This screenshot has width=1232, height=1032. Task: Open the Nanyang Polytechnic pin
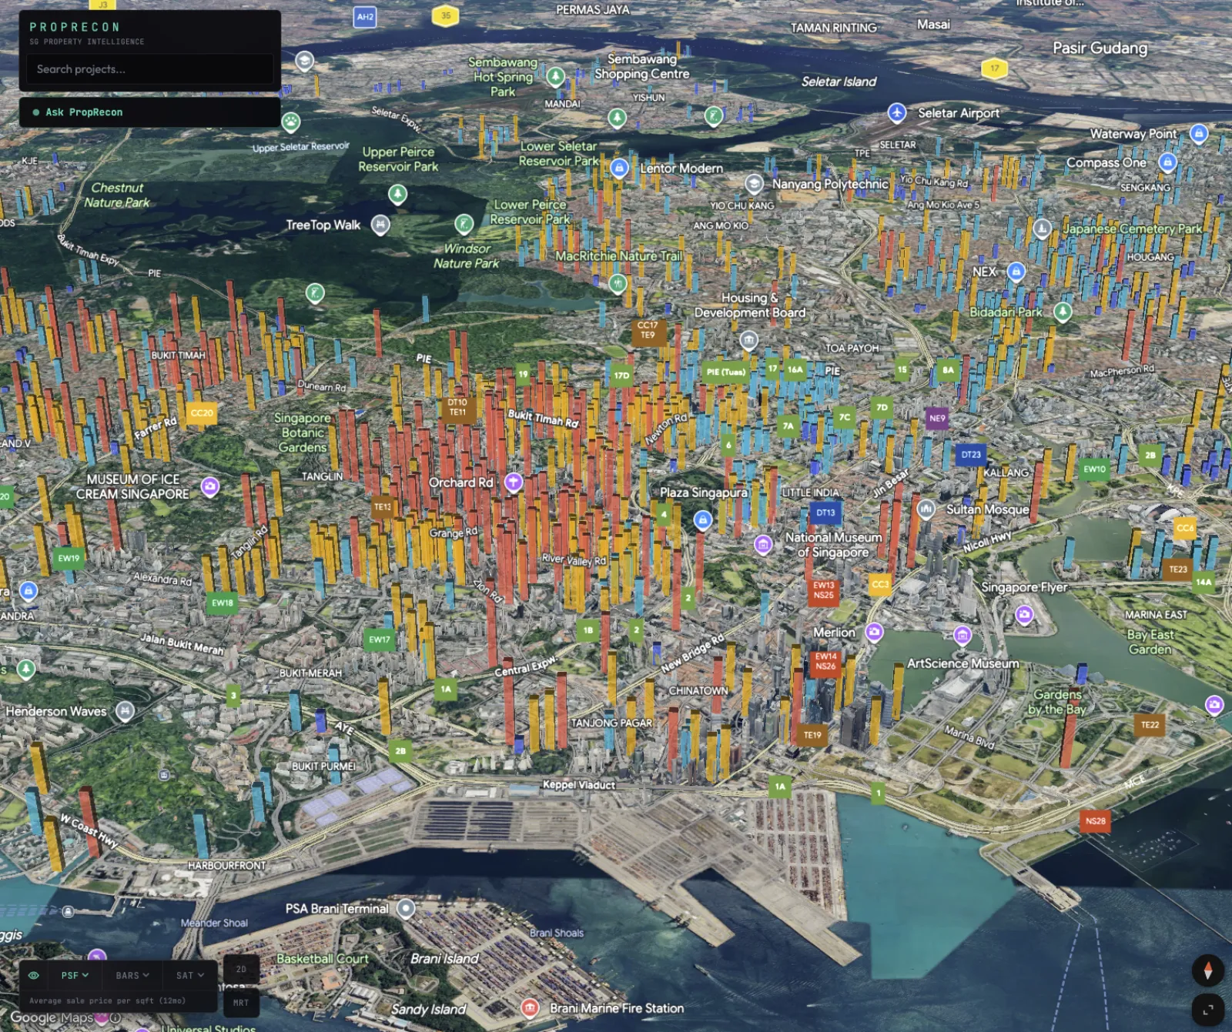(754, 184)
